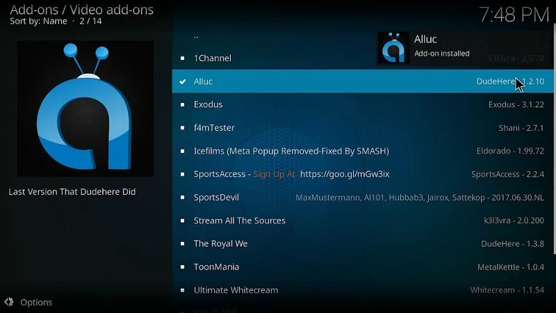Click the 'Sort by: Name' label
Image resolution: width=556 pixels, height=313 pixels.
(38, 22)
